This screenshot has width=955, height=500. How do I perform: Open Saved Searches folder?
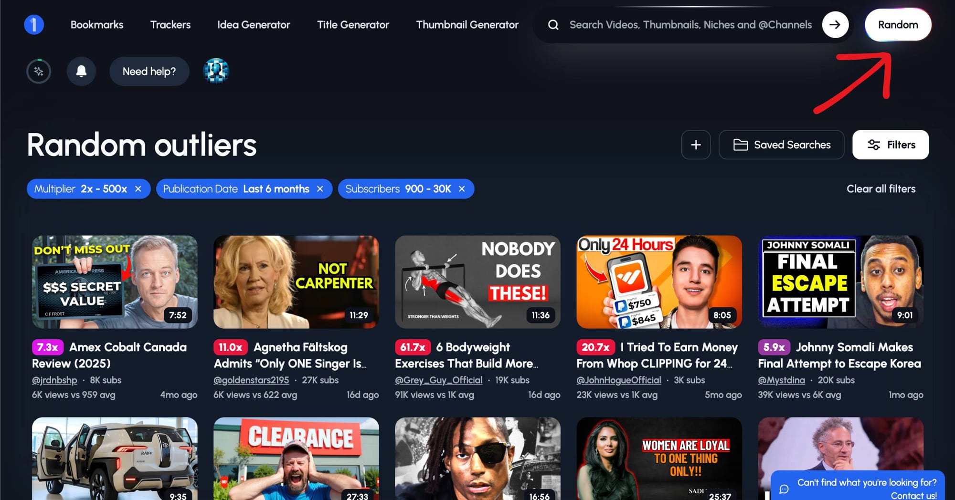point(781,145)
